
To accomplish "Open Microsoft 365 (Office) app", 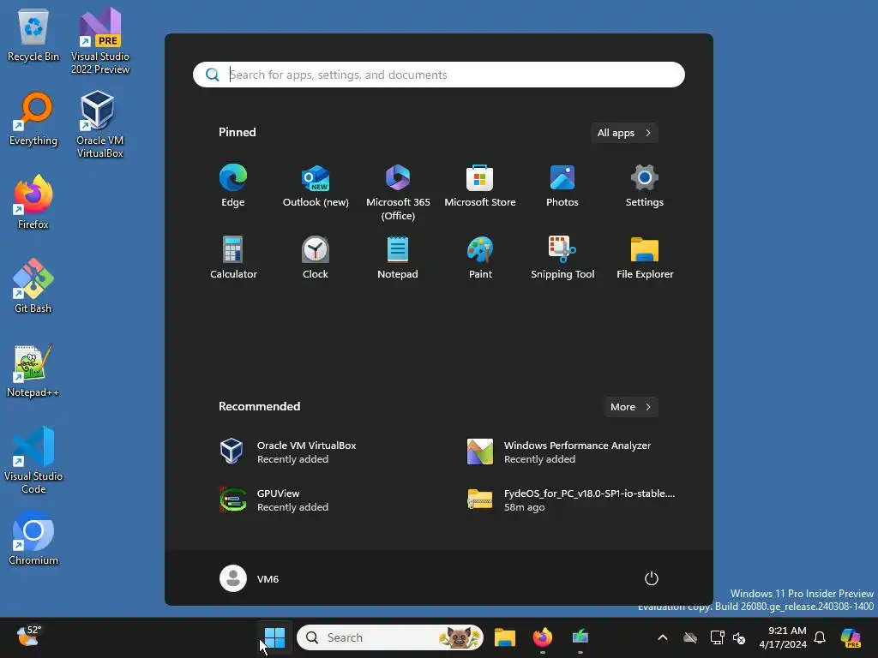I will coord(398,193).
